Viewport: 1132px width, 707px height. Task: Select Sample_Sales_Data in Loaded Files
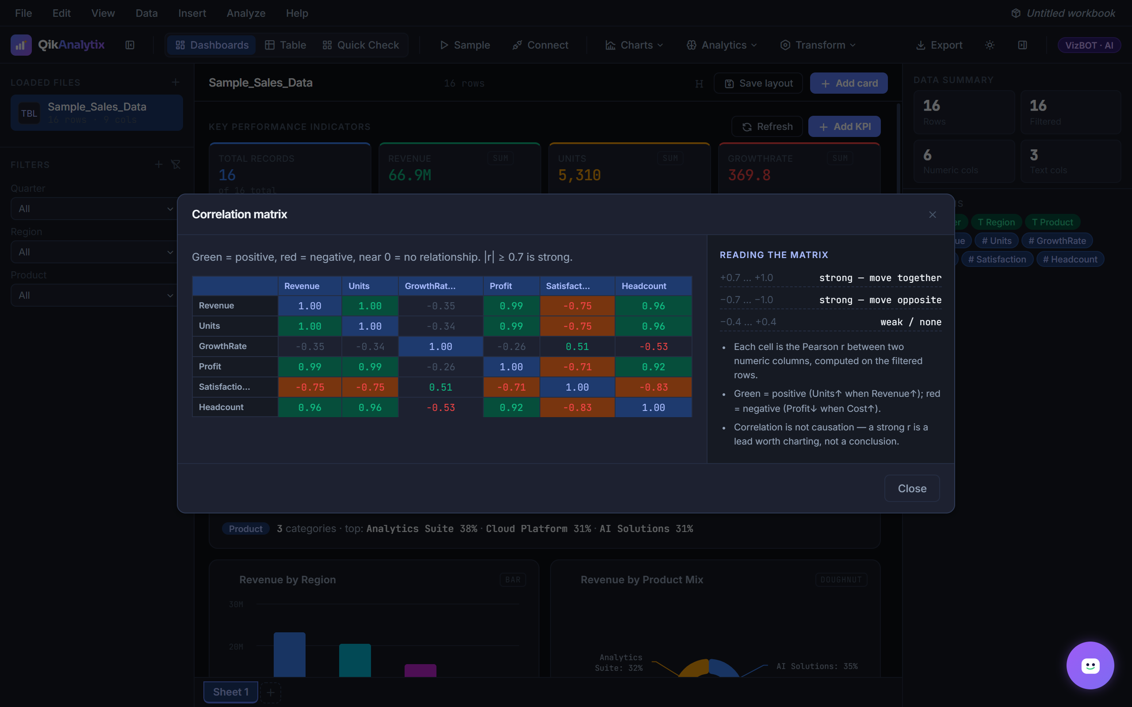tap(97, 113)
